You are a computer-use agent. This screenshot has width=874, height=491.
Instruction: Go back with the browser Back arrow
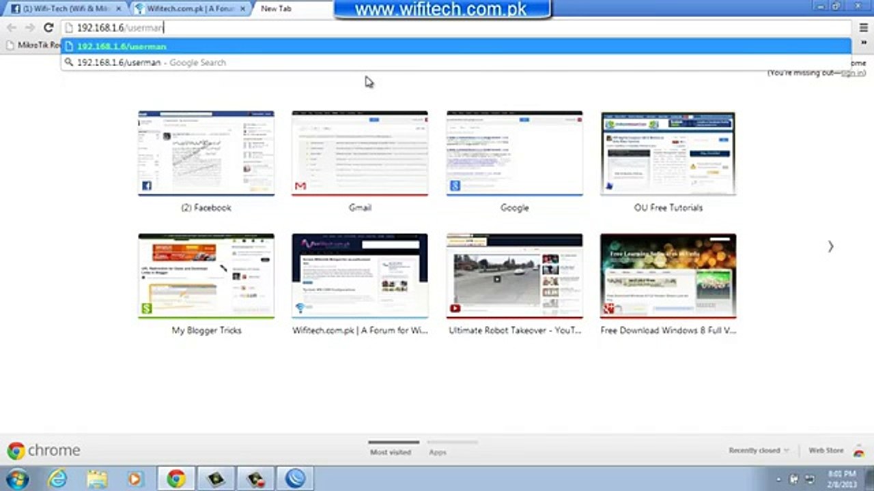point(12,28)
